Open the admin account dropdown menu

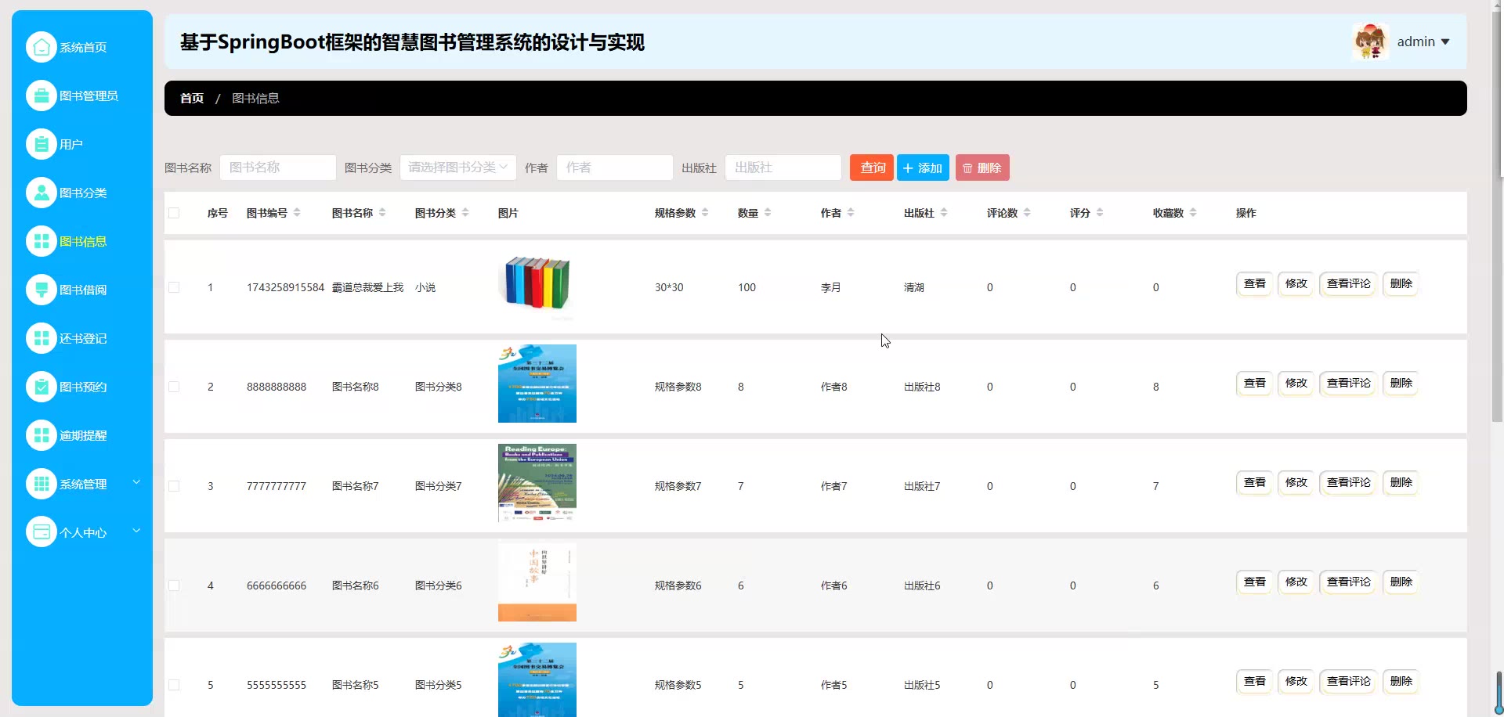coord(1423,41)
